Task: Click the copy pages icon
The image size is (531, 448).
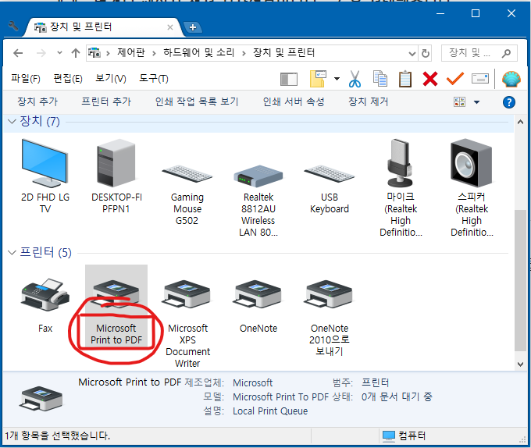Action: coord(380,79)
